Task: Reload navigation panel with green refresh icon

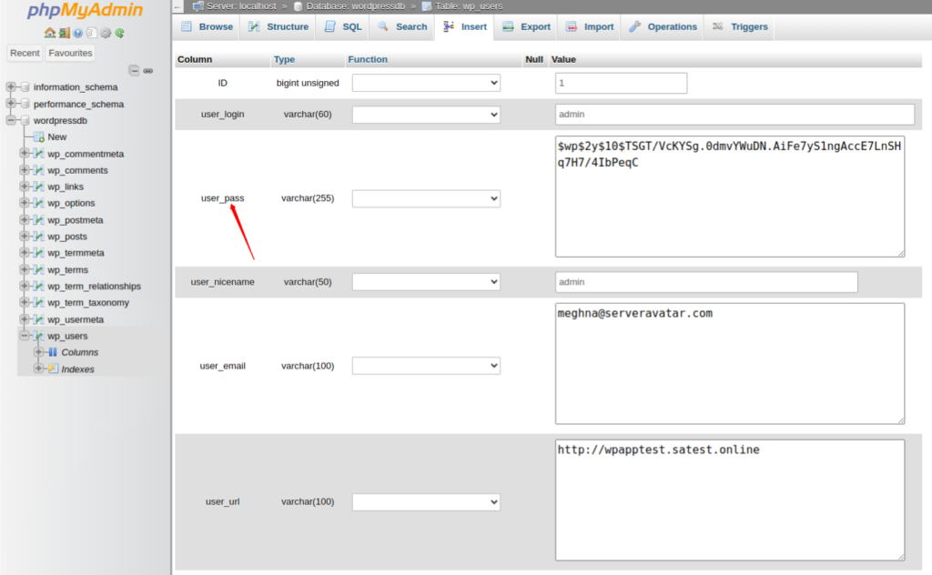Action: (x=119, y=34)
